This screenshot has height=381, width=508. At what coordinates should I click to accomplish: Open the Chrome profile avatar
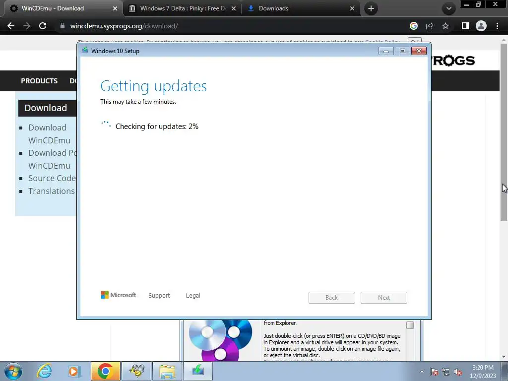(481, 26)
